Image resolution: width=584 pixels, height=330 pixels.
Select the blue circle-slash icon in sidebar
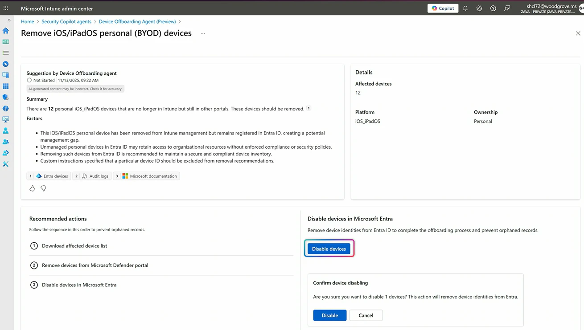coord(6,64)
